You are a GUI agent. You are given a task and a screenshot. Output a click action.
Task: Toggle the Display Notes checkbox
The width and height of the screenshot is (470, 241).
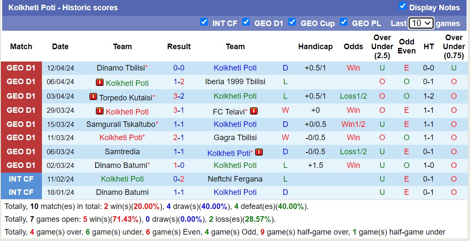(x=402, y=6)
